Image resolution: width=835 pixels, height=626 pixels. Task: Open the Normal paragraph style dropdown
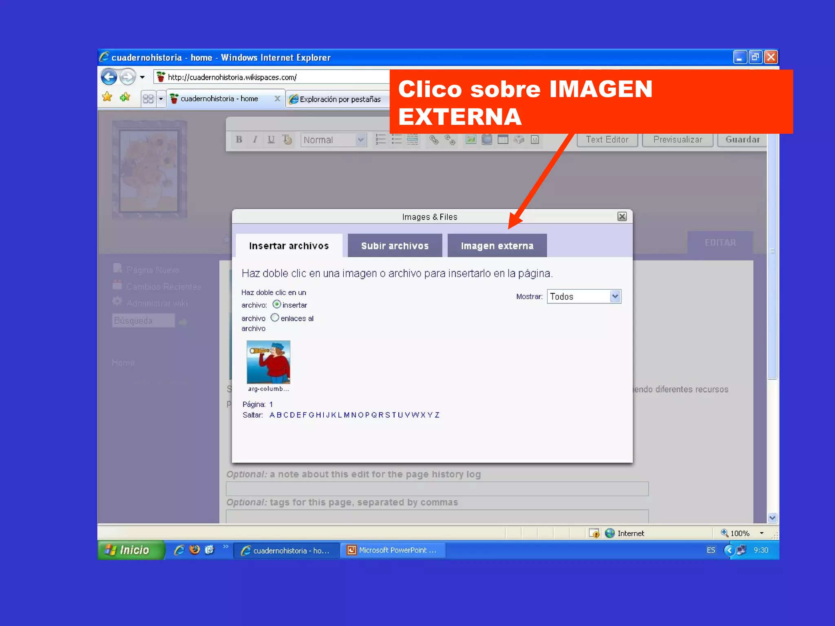point(334,140)
